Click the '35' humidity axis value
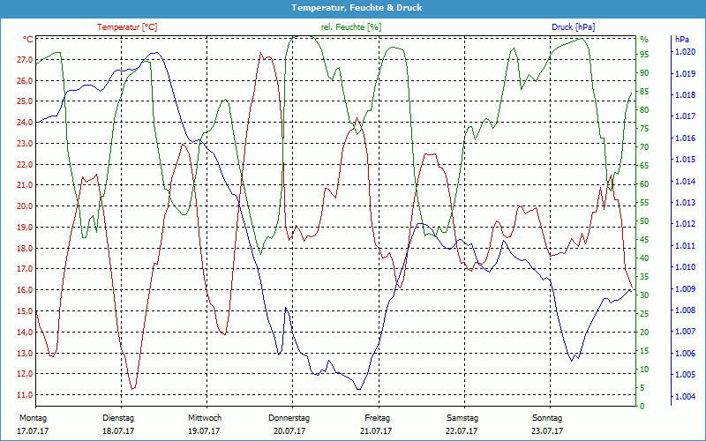The width and height of the screenshot is (706, 441). (644, 276)
